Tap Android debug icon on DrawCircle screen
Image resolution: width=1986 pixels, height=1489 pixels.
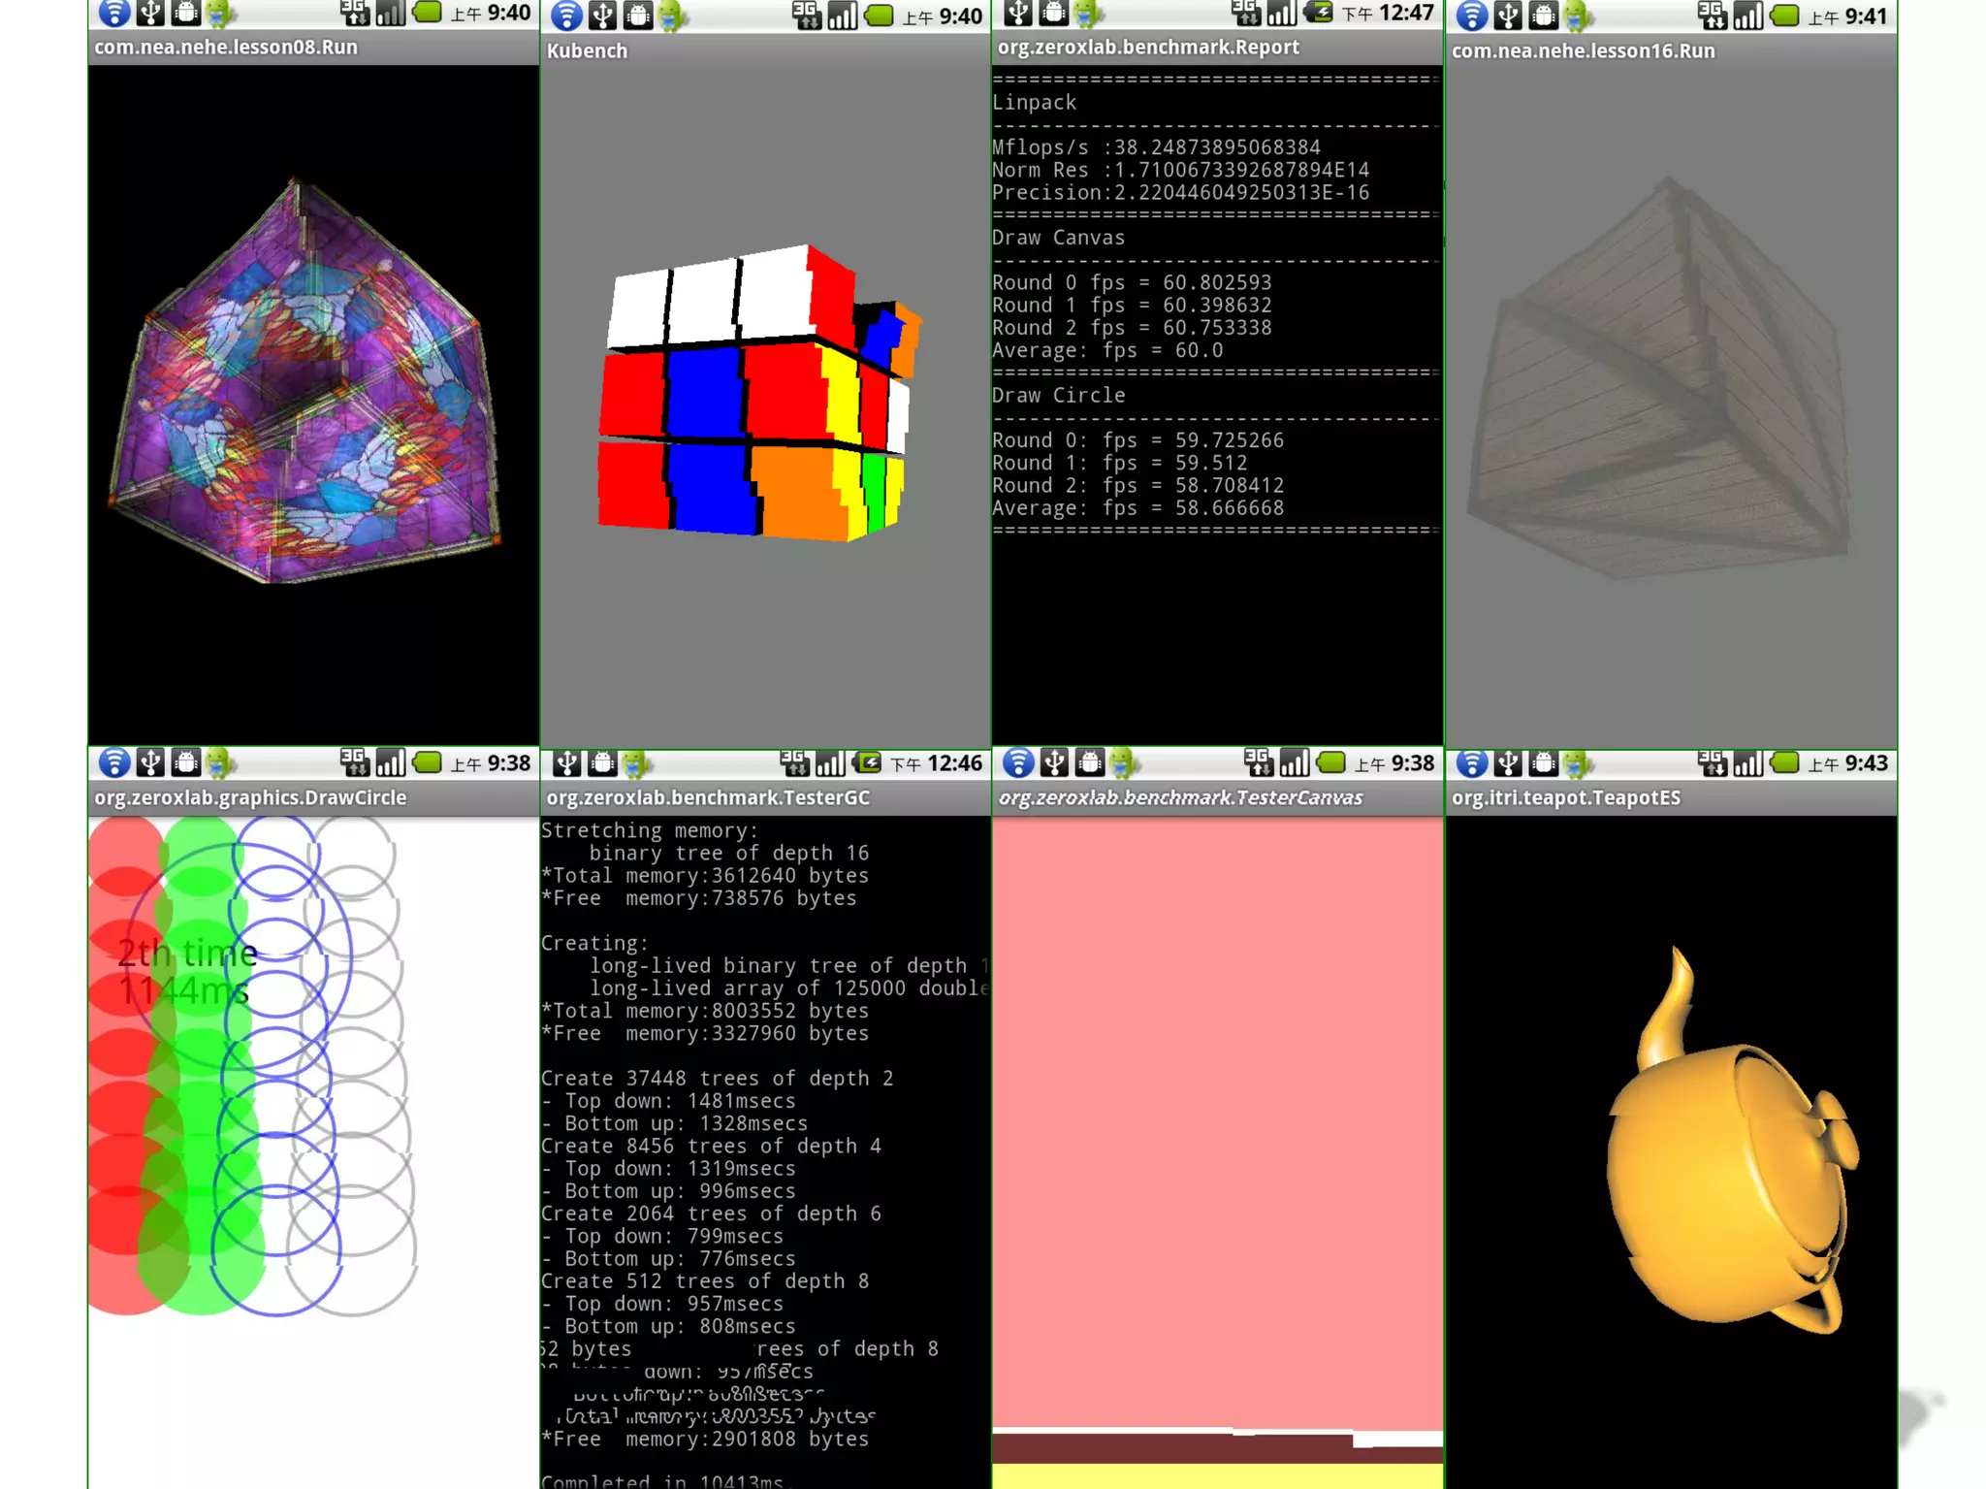tap(185, 763)
